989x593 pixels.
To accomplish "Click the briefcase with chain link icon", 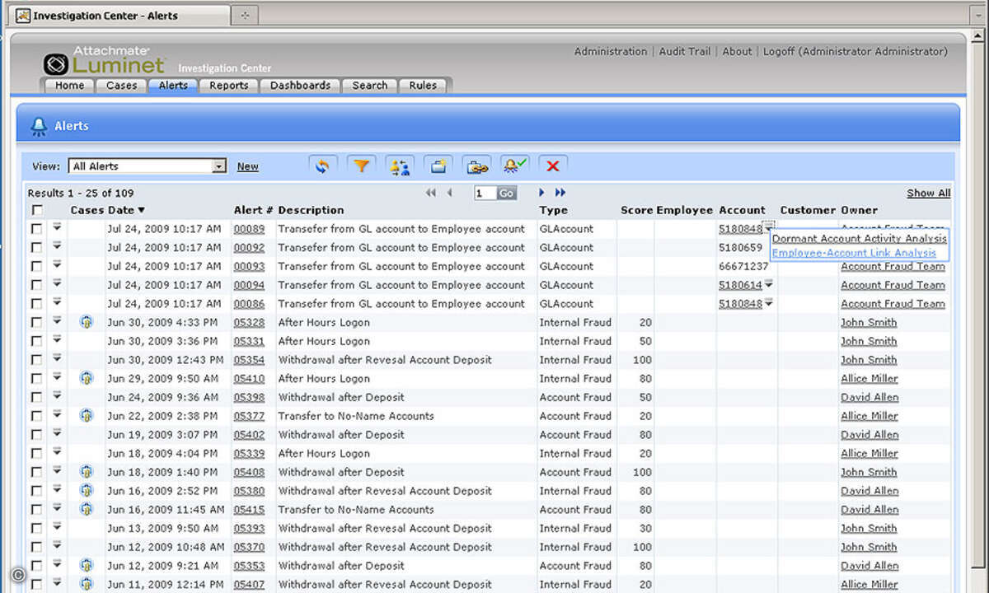I will [476, 166].
